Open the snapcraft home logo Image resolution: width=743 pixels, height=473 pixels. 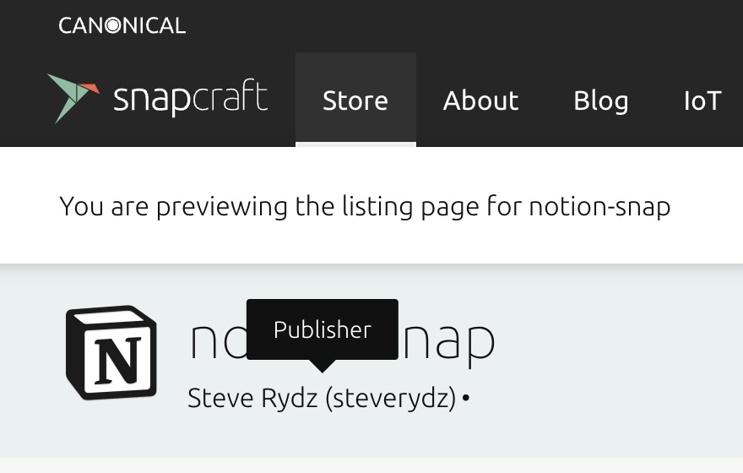pos(158,99)
